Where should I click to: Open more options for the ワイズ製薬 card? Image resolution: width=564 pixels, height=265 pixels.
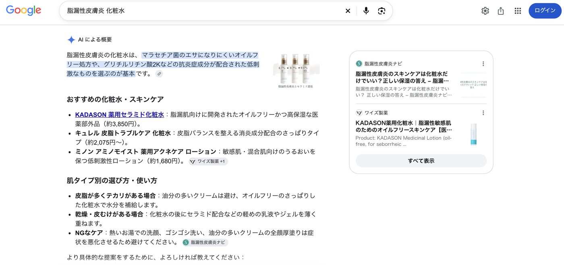click(483, 113)
